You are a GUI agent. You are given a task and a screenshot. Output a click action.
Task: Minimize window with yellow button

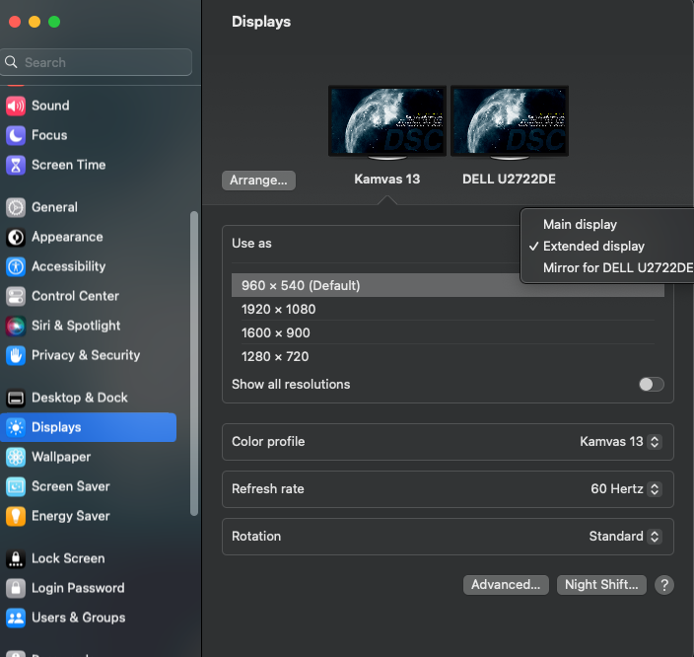click(x=35, y=22)
